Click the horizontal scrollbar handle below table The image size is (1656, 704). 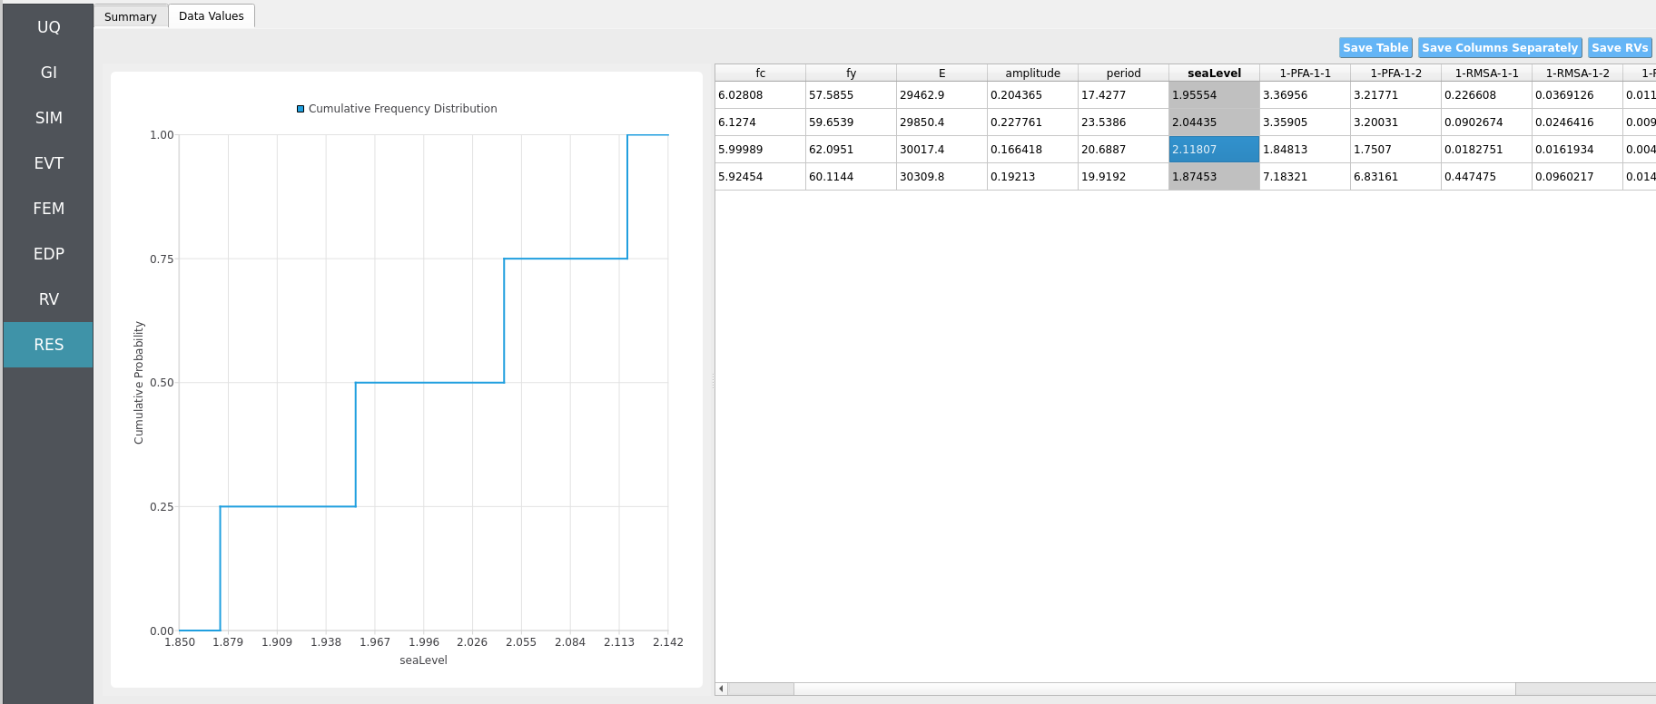tap(1155, 689)
